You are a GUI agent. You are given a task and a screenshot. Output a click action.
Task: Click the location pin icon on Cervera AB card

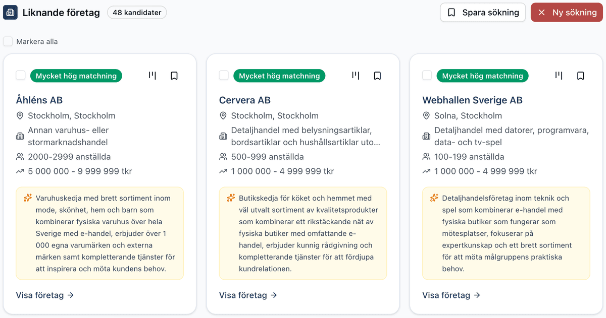pos(223,115)
